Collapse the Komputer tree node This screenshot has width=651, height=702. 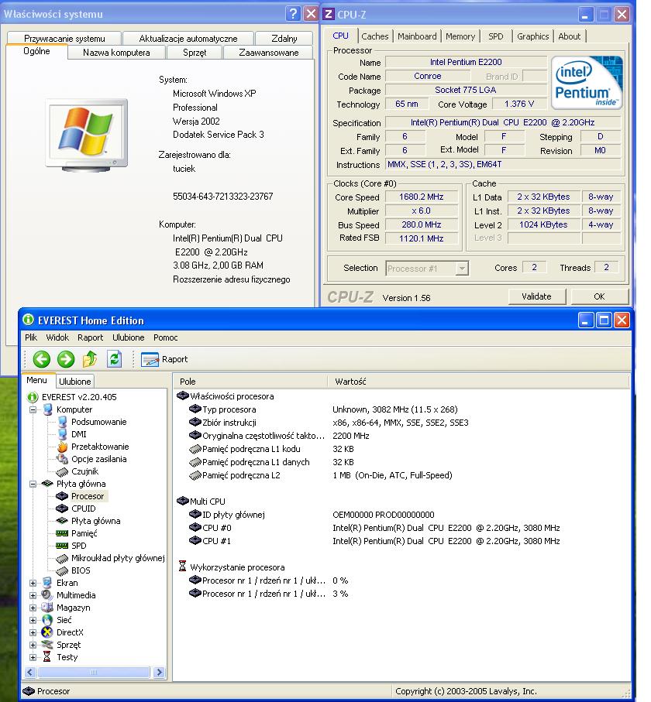tap(33, 409)
